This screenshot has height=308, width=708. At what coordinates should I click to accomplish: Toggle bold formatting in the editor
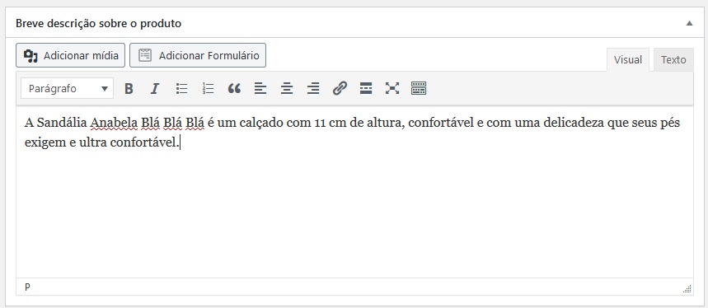(129, 88)
